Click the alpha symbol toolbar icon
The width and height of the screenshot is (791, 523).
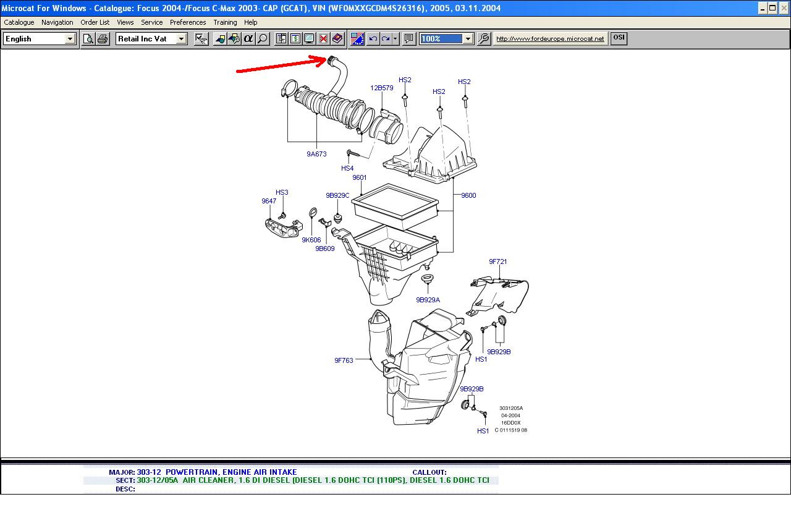pyautogui.click(x=248, y=39)
